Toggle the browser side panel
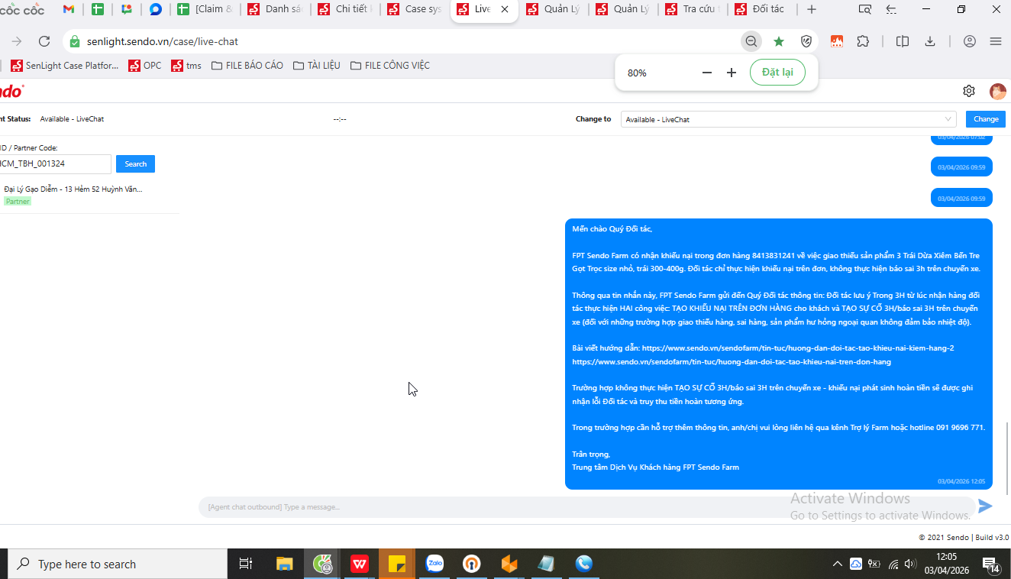This screenshot has width=1011, height=579. click(903, 41)
